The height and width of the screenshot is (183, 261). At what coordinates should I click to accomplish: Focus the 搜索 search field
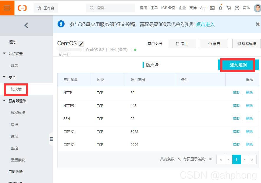(110, 8)
